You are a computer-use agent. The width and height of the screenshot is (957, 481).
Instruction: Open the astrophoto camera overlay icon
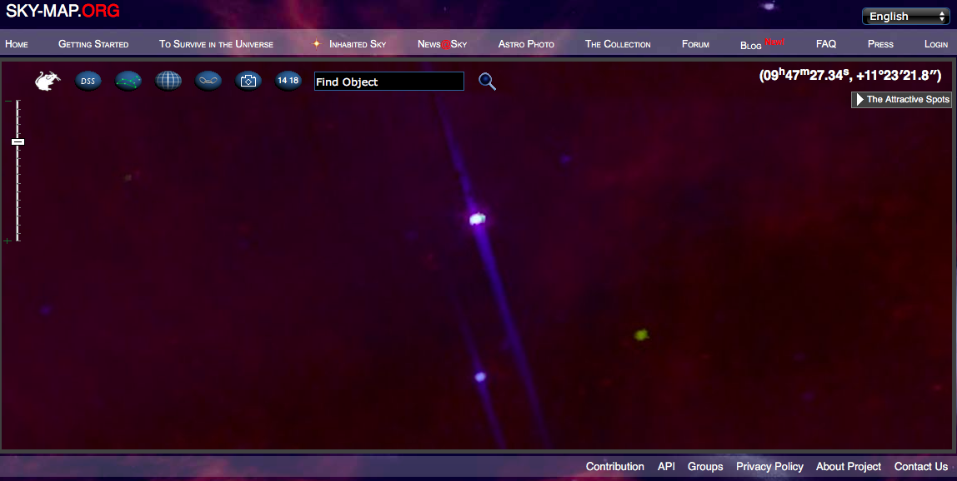coord(248,80)
